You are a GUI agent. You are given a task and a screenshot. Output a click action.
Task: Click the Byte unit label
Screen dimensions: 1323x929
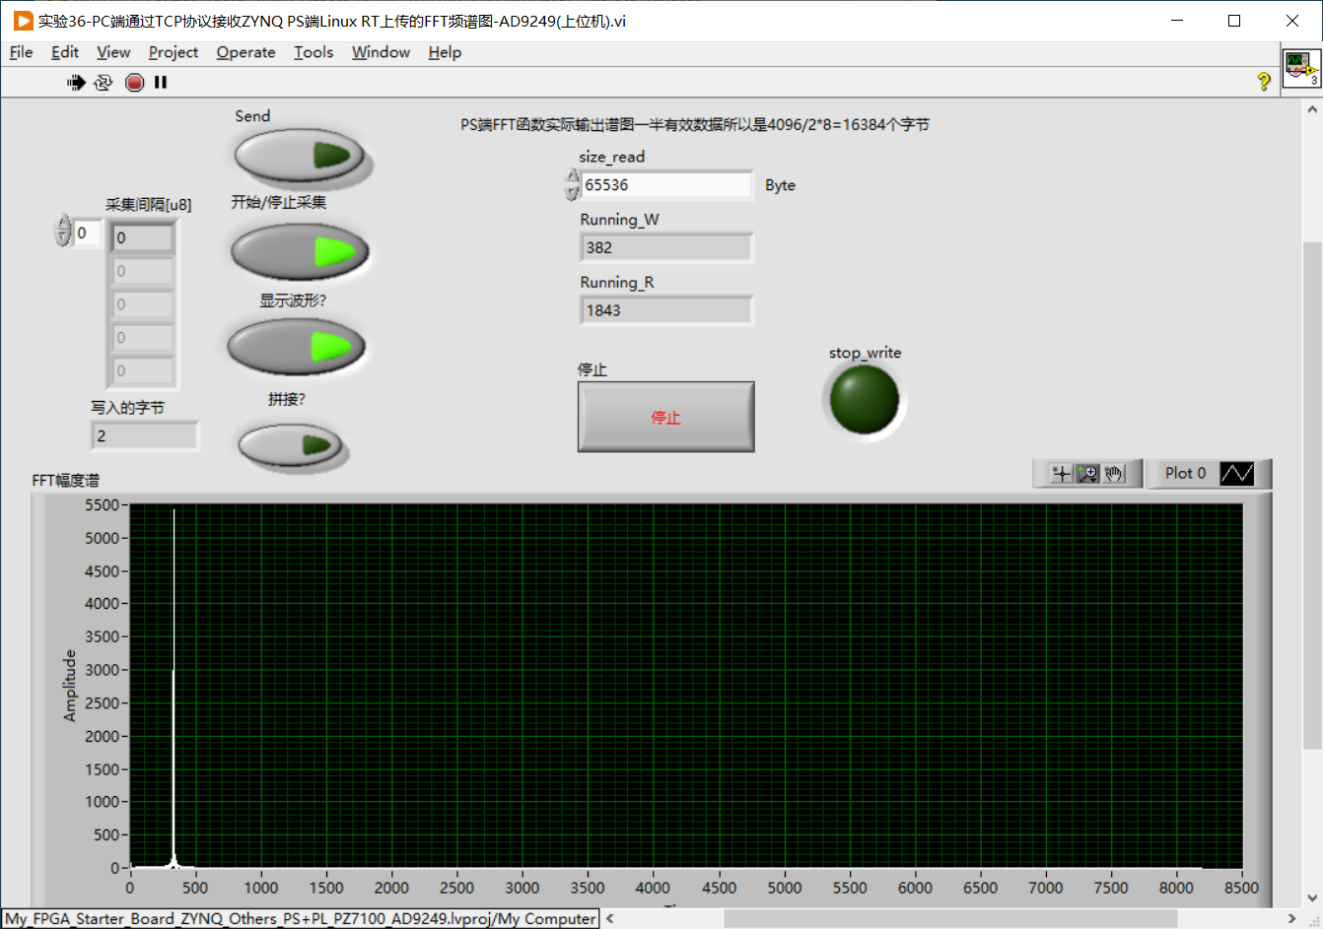(780, 185)
